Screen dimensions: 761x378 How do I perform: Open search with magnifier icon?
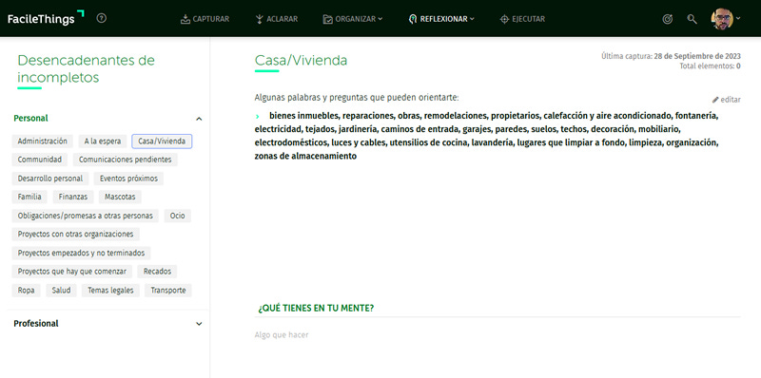[x=693, y=19]
